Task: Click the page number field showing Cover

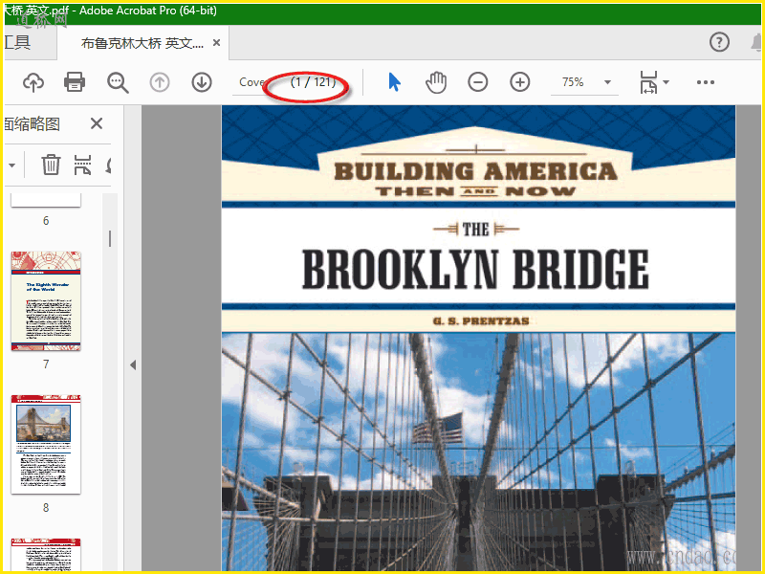Action: pyautogui.click(x=251, y=82)
